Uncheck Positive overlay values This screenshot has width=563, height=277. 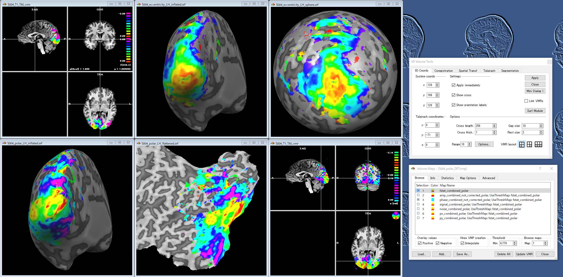pyautogui.click(x=420, y=243)
